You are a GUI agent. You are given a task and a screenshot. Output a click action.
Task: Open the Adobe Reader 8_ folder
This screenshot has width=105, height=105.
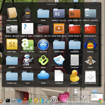[90, 29]
